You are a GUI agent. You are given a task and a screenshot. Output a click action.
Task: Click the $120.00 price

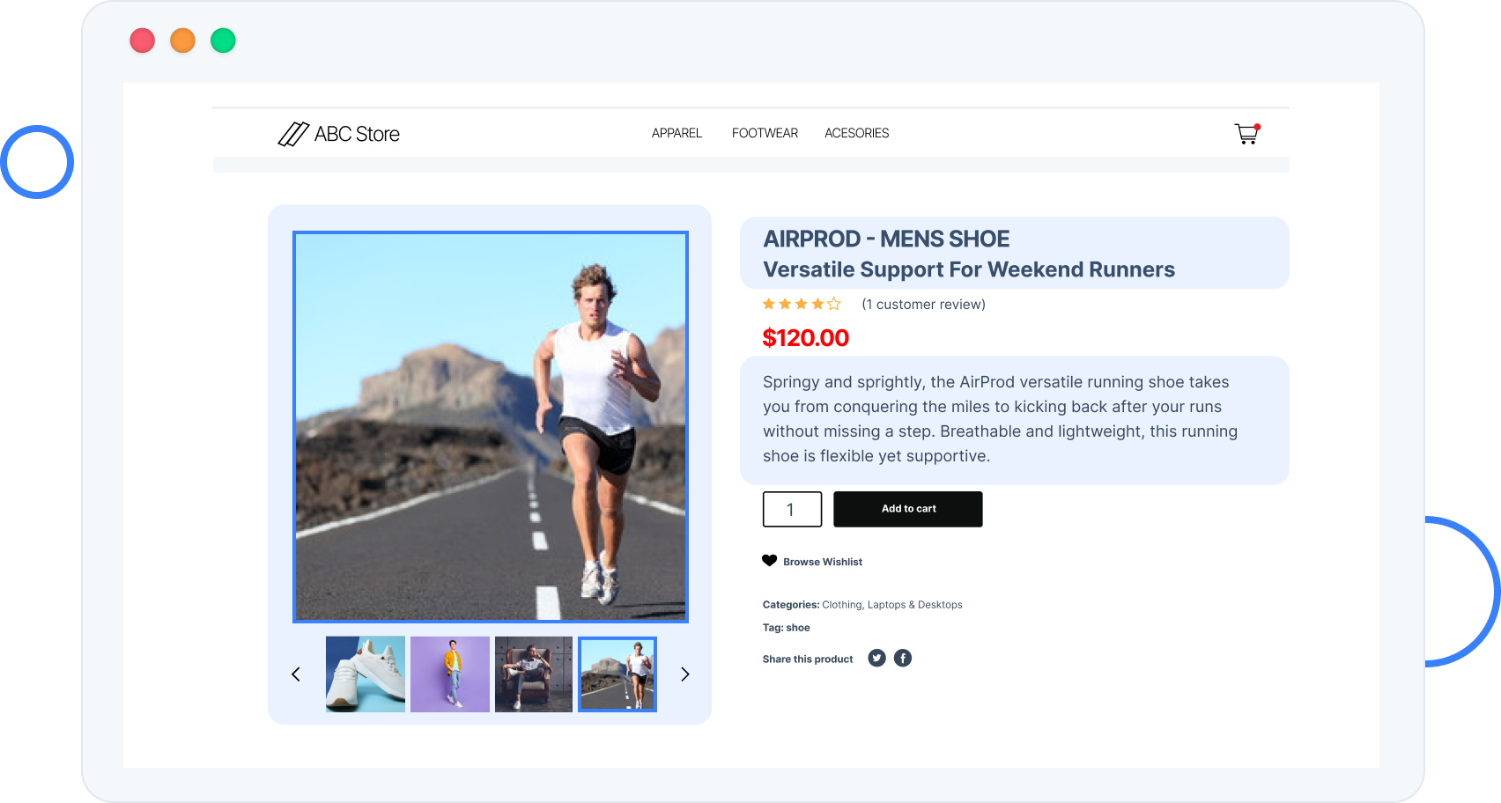(805, 338)
